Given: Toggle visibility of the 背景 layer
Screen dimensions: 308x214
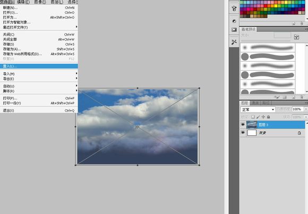Looking at the screenshot, I should pos(243,133).
